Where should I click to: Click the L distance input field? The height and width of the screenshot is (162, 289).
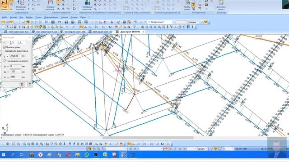(15, 56)
